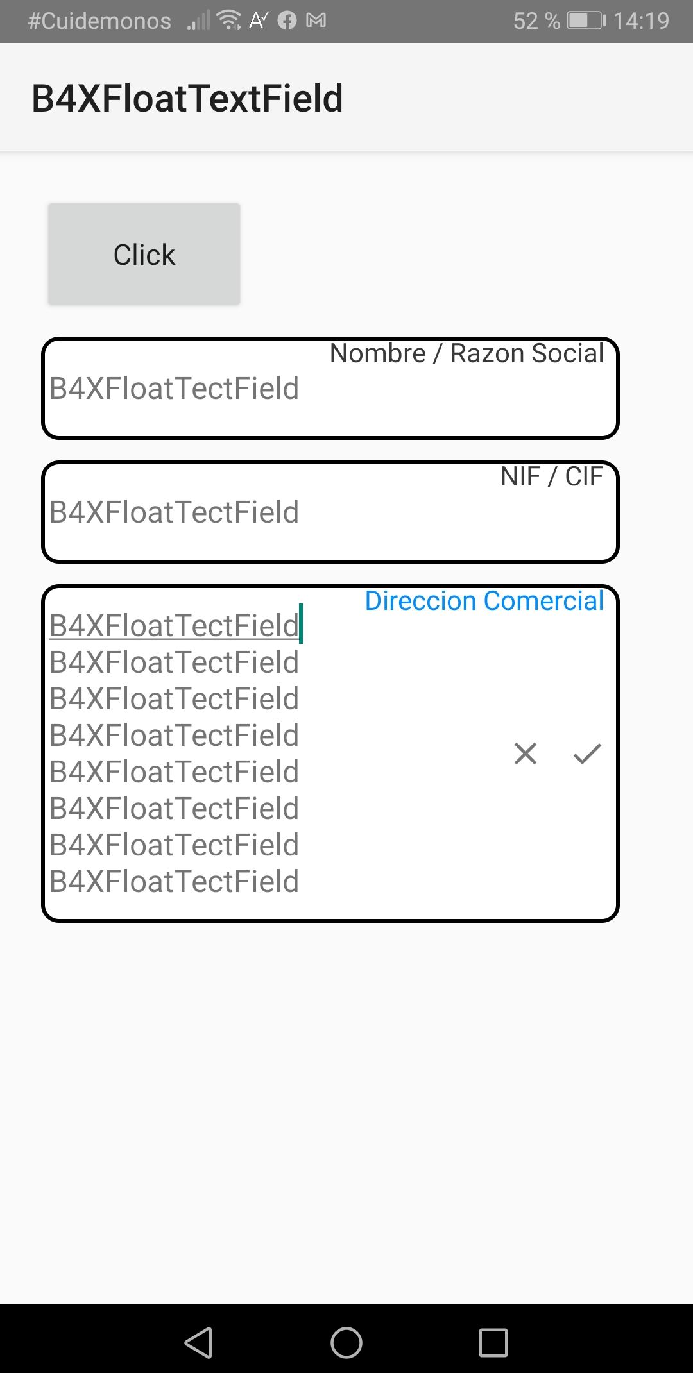Select the Nombre / Razon Social field
The width and height of the screenshot is (693, 1373).
click(x=257, y=388)
